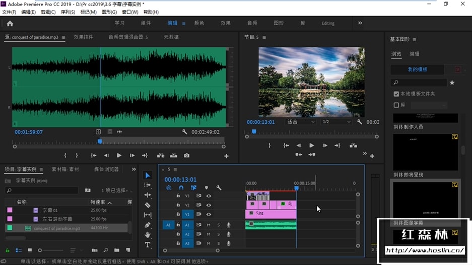Open playback resolution dropdown 1/2

pyautogui.click(x=336, y=122)
